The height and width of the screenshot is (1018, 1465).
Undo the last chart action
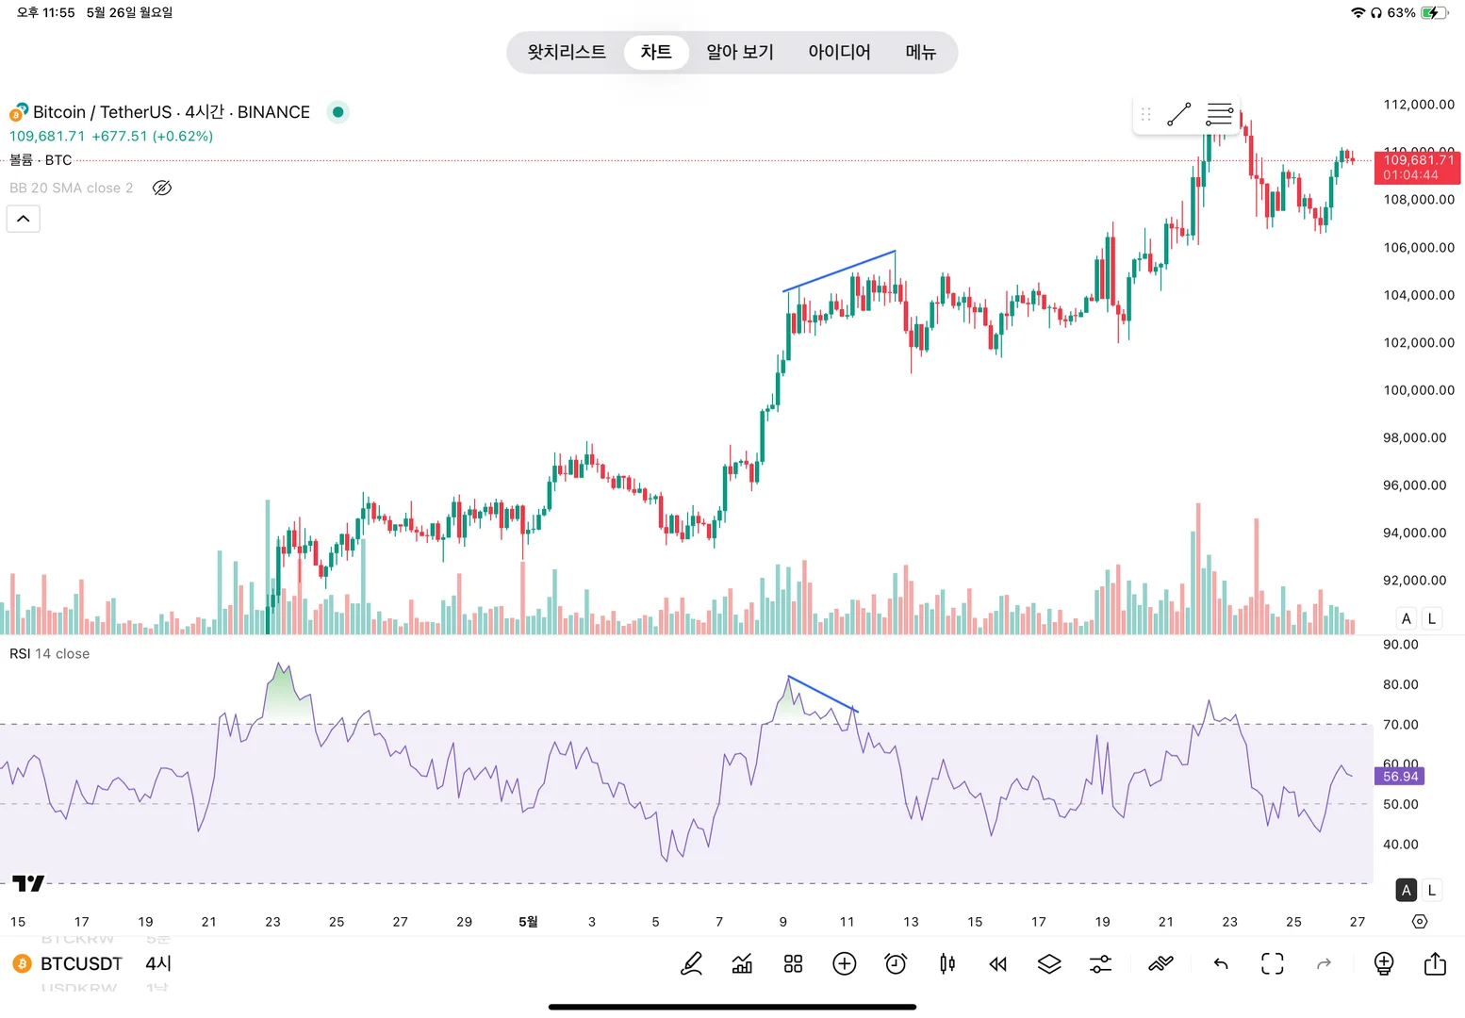tap(1221, 963)
